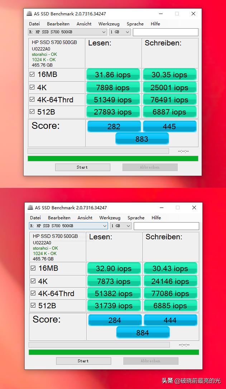Image resolution: width=226 pixels, height=389 pixels.
Task: Open Werkzeug menu in upper window
Action: pyautogui.click(x=109, y=24)
